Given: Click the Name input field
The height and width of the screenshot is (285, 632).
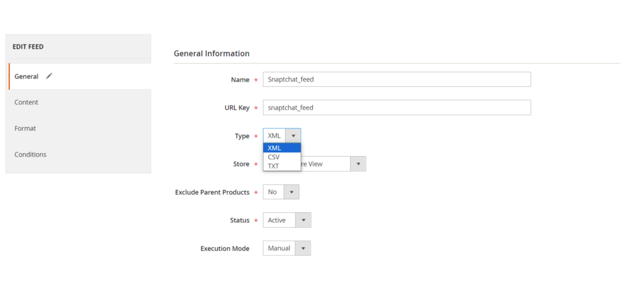Looking at the screenshot, I should click(396, 80).
